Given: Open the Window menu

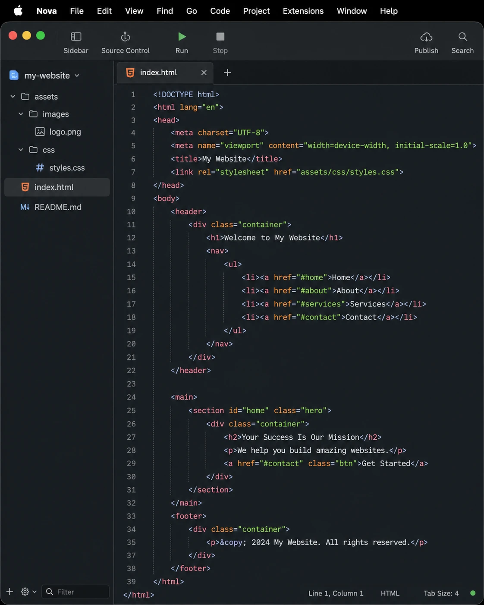Looking at the screenshot, I should (x=352, y=11).
